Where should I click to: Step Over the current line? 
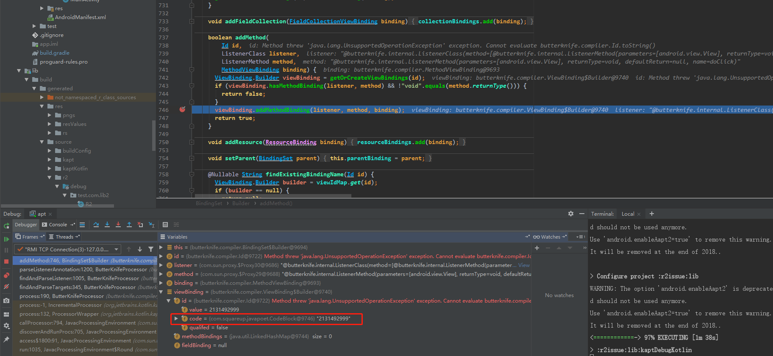click(96, 225)
